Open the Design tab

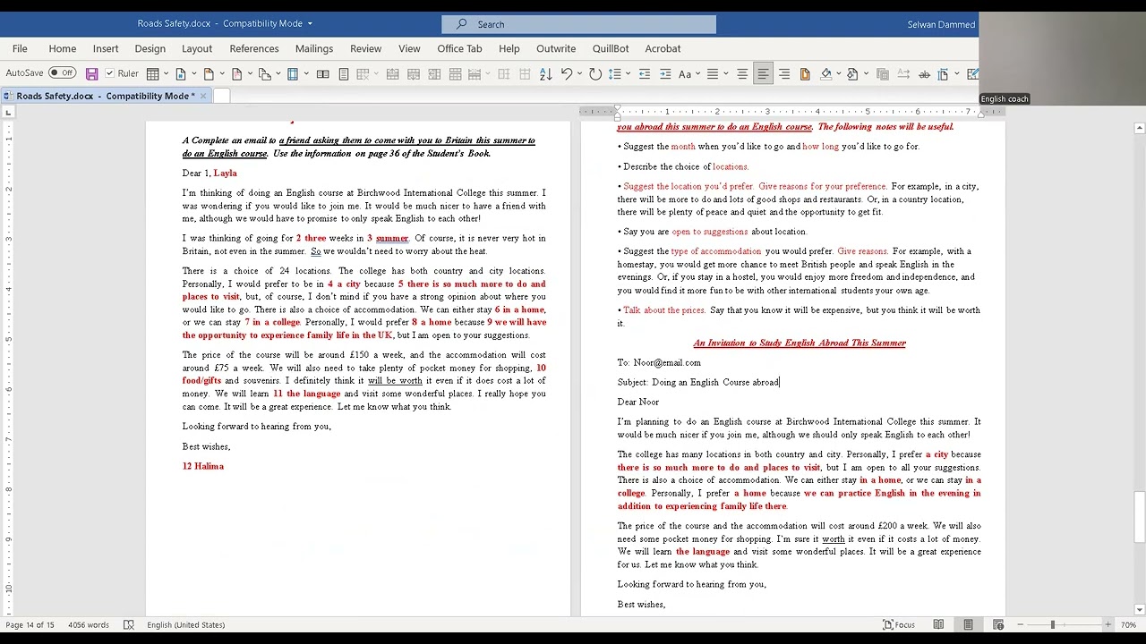point(150,48)
